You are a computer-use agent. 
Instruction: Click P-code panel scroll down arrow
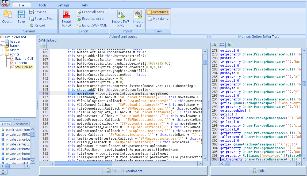[304, 158]
